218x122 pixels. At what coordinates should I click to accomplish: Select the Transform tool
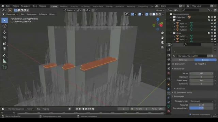pyautogui.click(x=4, y=49)
